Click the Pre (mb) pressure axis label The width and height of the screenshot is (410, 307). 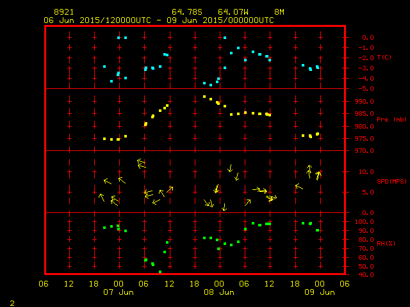[391, 120]
